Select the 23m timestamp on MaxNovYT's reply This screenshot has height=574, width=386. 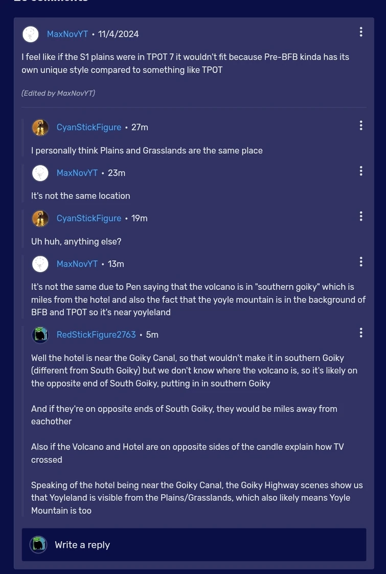coord(116,172)
